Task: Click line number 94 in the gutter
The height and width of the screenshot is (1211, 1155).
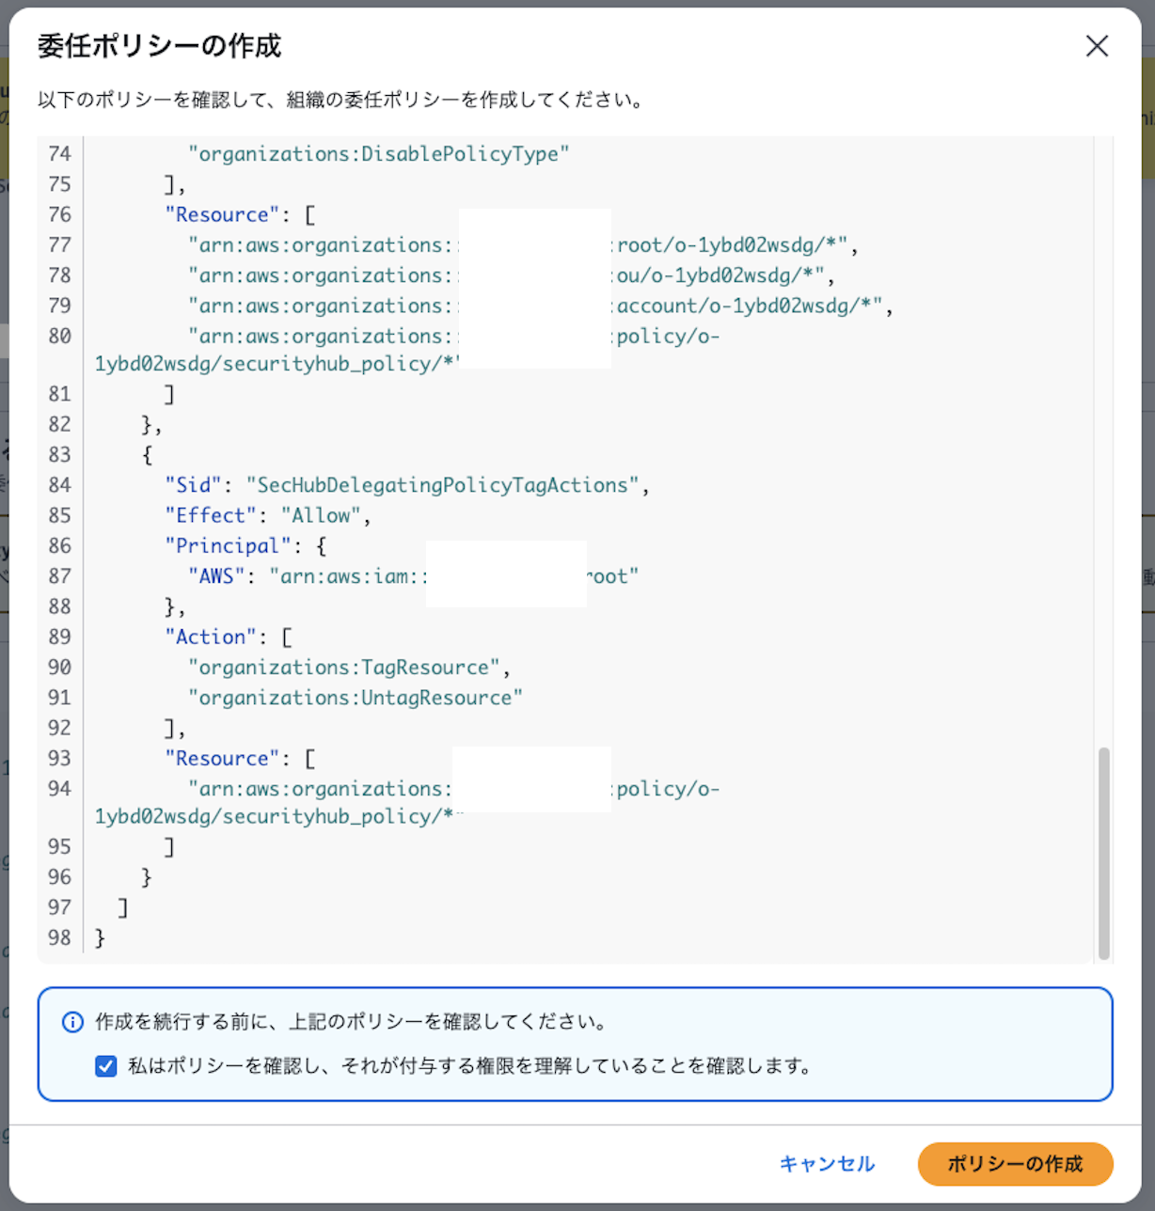Action: pos(59,789)
